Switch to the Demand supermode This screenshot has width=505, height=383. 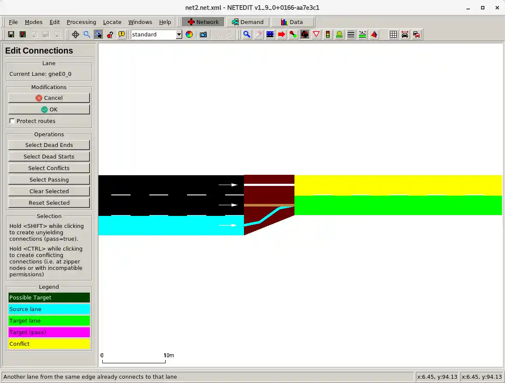[248, 22]
